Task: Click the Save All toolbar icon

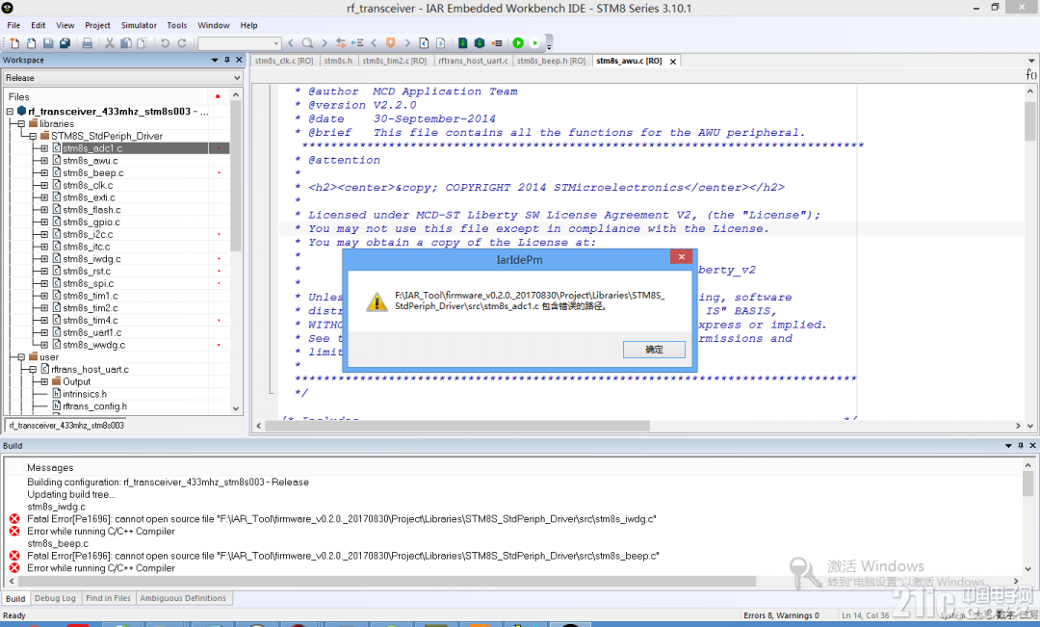Action: click(x=65, y=43)
